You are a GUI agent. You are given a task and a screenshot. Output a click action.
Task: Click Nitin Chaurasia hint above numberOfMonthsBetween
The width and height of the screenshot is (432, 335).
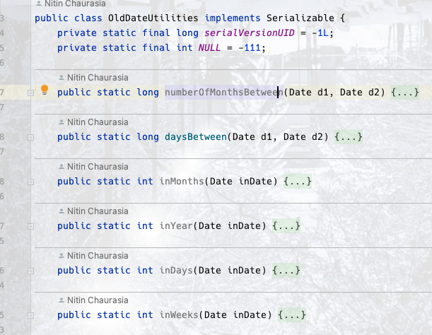(x=98, y=77)
